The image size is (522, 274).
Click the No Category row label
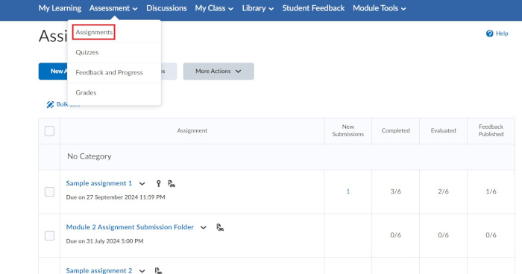(x=89, y=156)
